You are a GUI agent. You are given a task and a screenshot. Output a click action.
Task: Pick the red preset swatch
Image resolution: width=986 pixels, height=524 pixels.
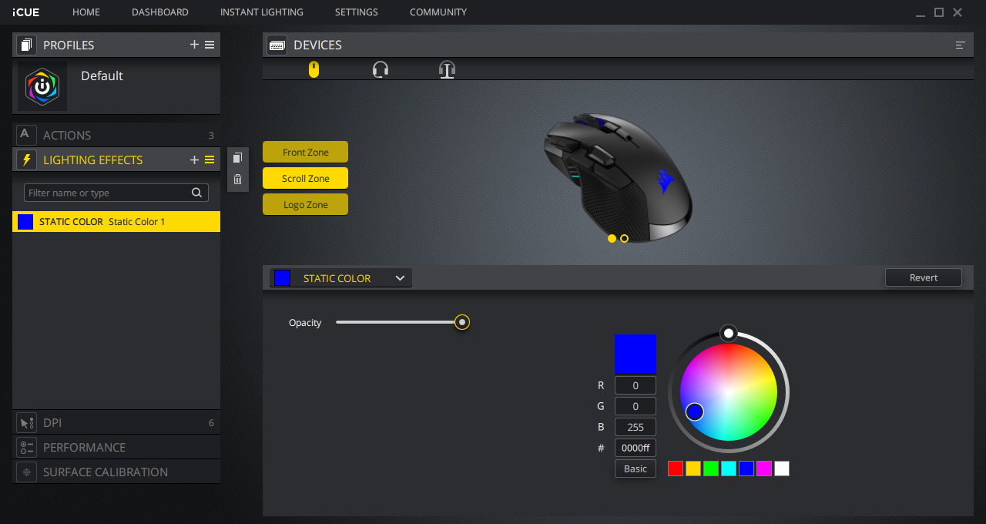pyautogui.click(x=676, y=469)
